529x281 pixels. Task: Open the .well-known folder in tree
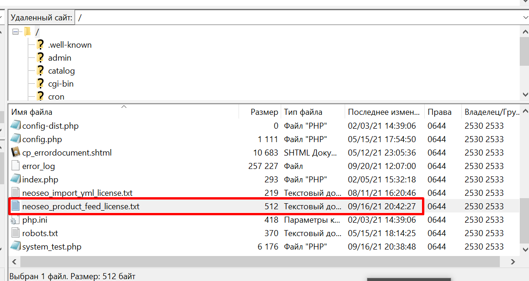tap(70, 45)
